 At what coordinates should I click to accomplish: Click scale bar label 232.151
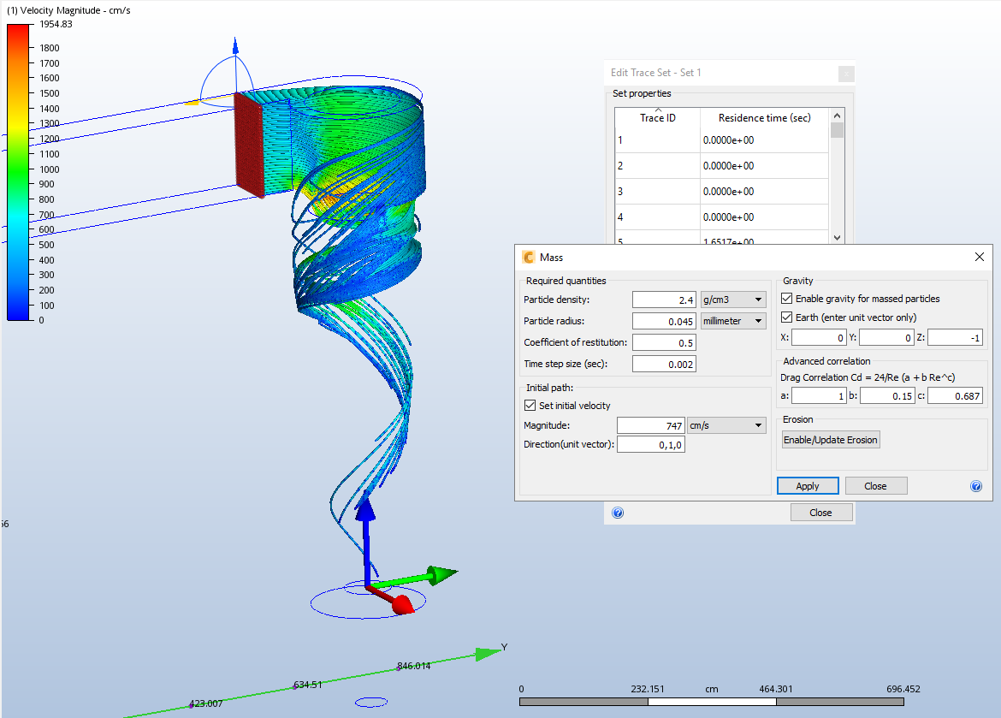[x=648, y=689]
